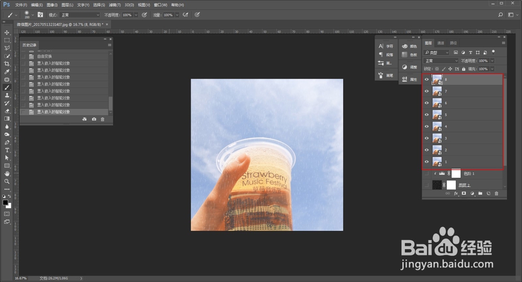Delete layer with Layers panel trash icon

tap(496, 193)
